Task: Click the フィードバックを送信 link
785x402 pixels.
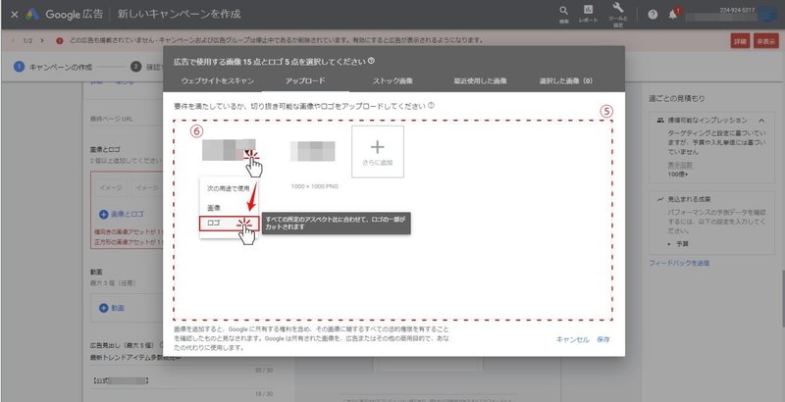Action: tap(679, 263)
